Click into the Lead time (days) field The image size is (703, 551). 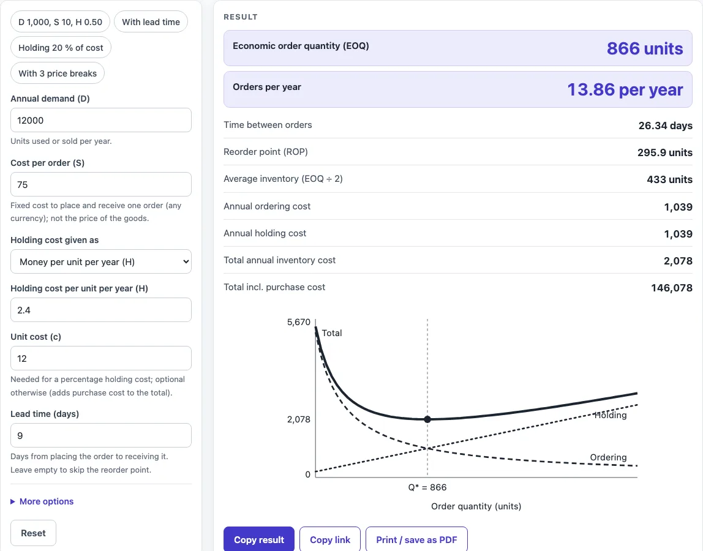pos(101,435)
